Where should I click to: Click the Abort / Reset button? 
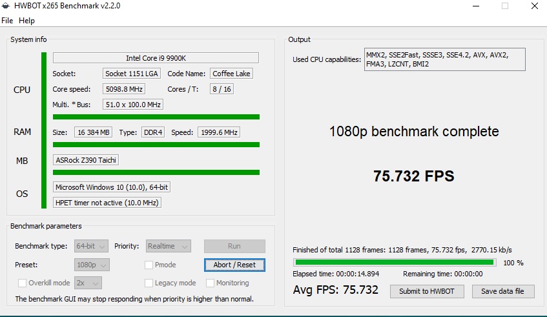pyautogui.click(x=234, y=265)
